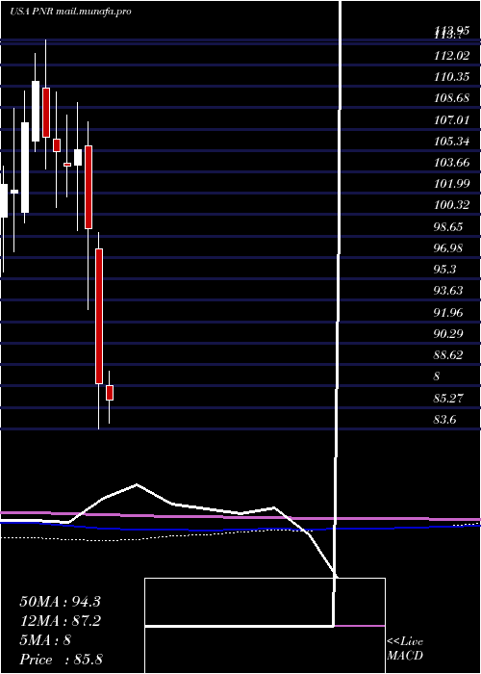Click the 91.96 price axis label
This screenshot has height=674, width=481.
pos(448,313)
